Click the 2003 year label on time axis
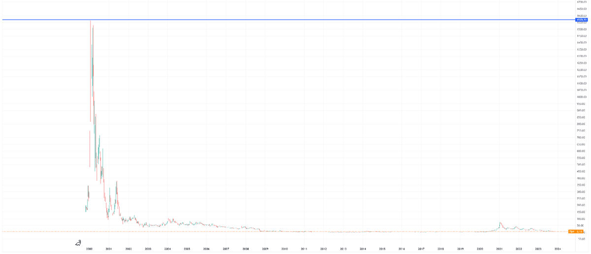 (x=148, y=249)
